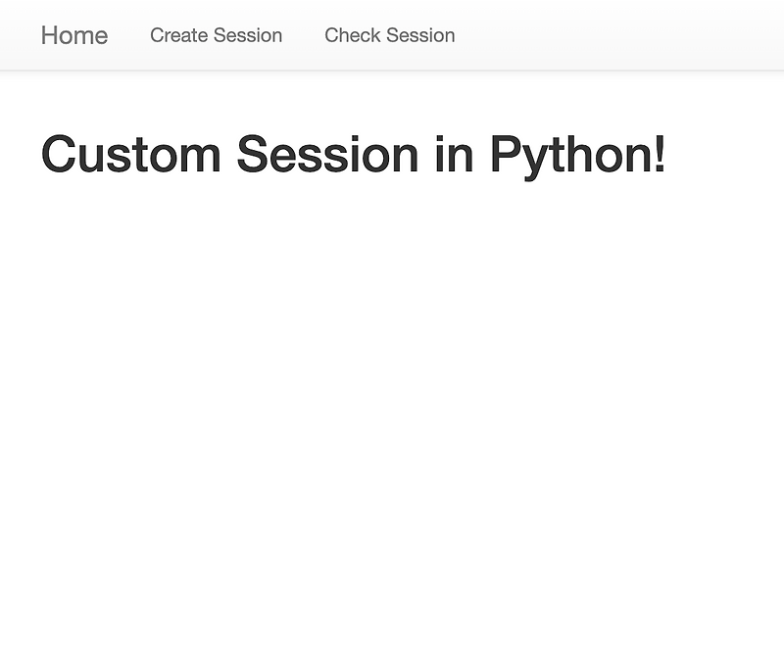784x671 pixels.
Task: Click Check Session in the toolbar area
Action: click(x=389, y=35)
